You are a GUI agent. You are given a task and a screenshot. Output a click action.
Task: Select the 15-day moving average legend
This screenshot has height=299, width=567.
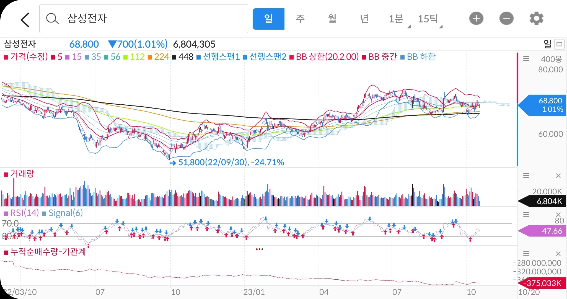[x=73, y=57]
